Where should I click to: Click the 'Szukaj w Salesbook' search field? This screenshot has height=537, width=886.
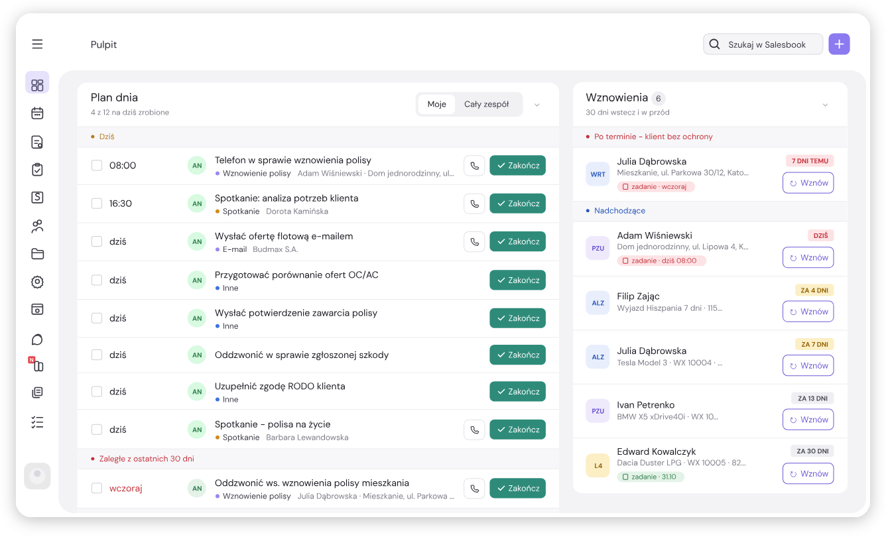click(763, 44)
